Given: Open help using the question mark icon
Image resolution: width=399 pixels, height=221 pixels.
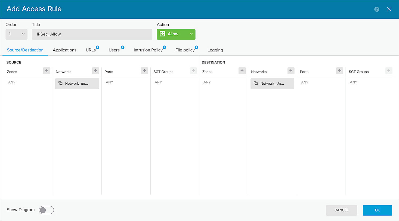Looking at the screenshot, I should 377,9.
